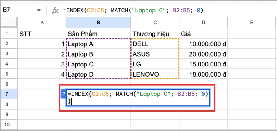Select column D header
Screen dimensions: 277x131
coord(203,23)
